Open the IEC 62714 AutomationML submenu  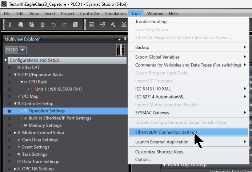coord(189,97)
